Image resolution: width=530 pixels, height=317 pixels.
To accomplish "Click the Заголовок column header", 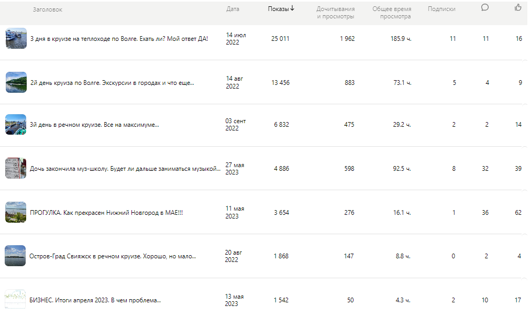I will click(x=48, y=9).
